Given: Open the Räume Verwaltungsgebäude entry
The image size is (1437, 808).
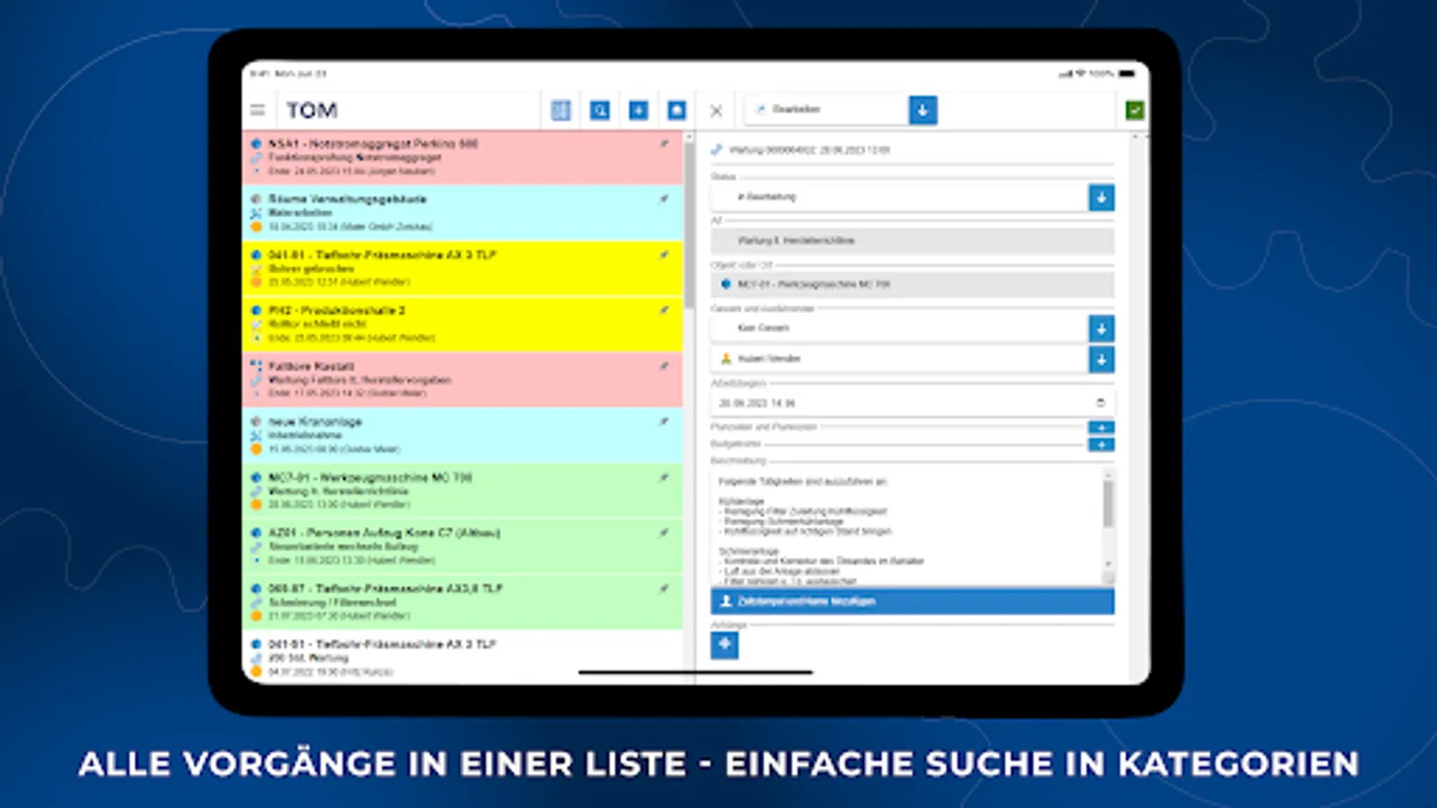Looking at the screenshot, I should pos(463,213).
